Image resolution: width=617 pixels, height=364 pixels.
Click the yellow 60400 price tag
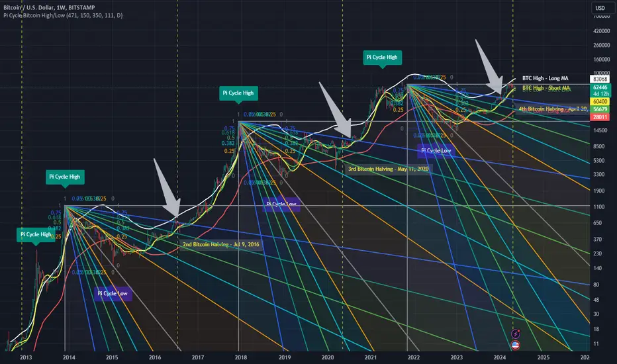click(600, 101)
